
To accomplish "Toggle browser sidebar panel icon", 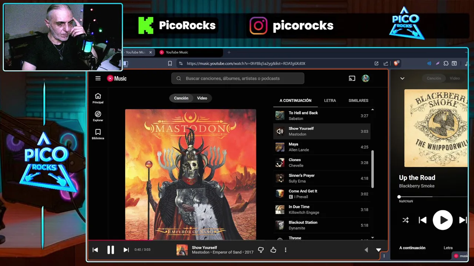I will click(x=126, y=64).
